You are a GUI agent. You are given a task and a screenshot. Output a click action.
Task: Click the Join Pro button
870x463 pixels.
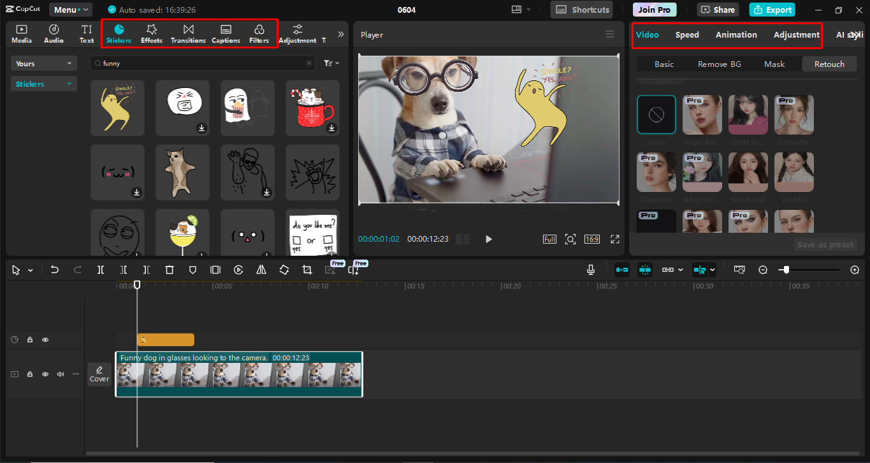(x=655, y=10)
